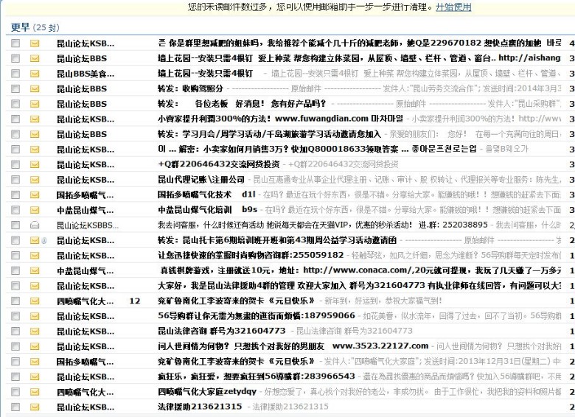The height and width of the screenshot is (417, 575).
Task: Mark checkbox for 昆山法律咨询 群号 email
Action: click(15, 331)
